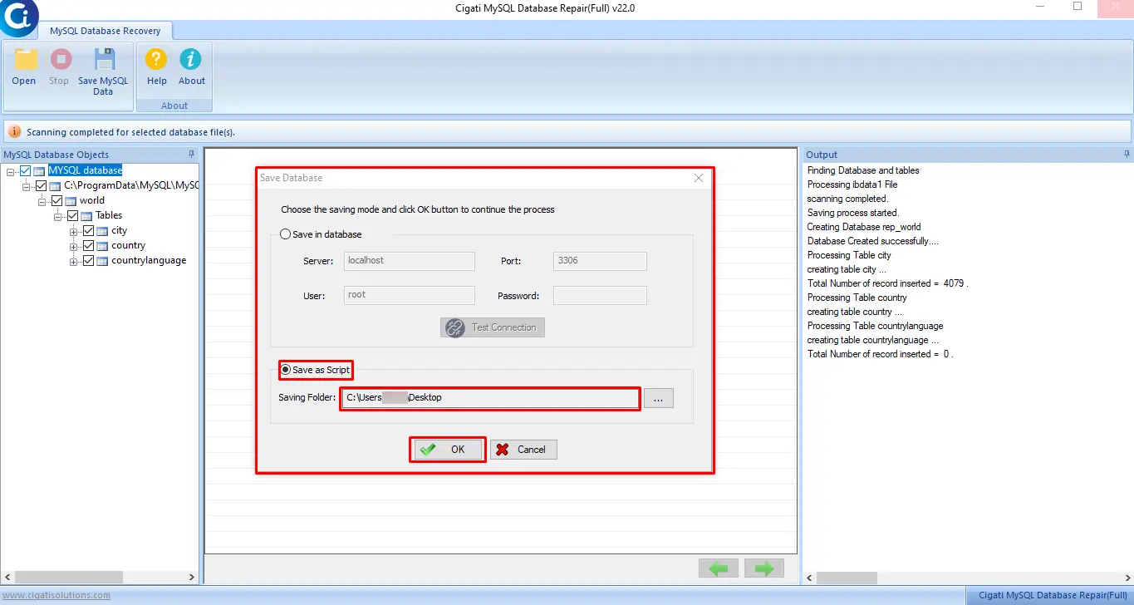Click the orange info icon in scan status bar
This screenshot has width=1134, height=605.
pos(14,131)
